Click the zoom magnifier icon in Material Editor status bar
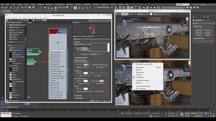Screen dimensions: 216x121 pyautogui.click(x=99, y=100)
